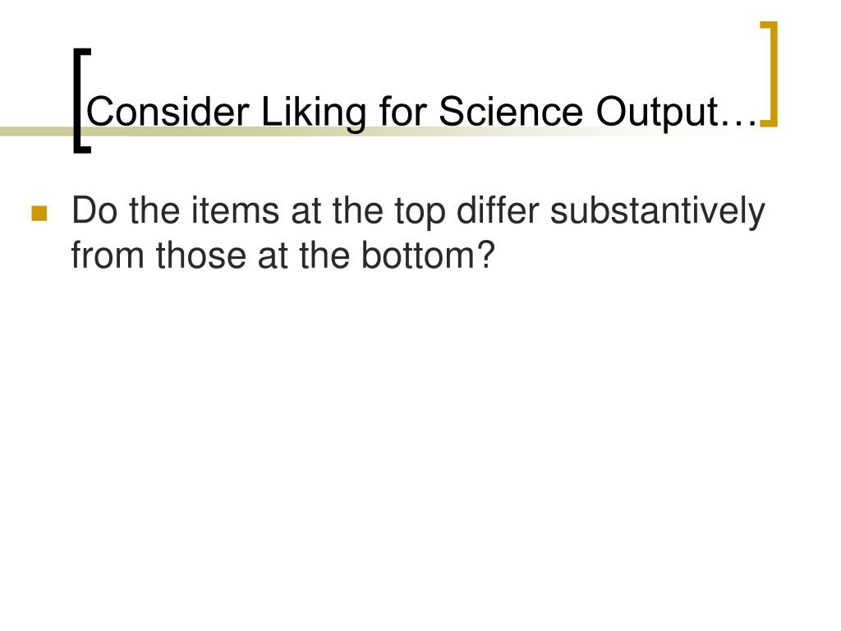Click the gold right bracket graphic
Image resolution: width=841 pixels, height=631 pixels.
(769, 75)
